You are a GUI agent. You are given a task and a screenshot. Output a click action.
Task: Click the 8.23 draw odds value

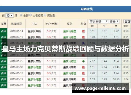coord(104,79)
